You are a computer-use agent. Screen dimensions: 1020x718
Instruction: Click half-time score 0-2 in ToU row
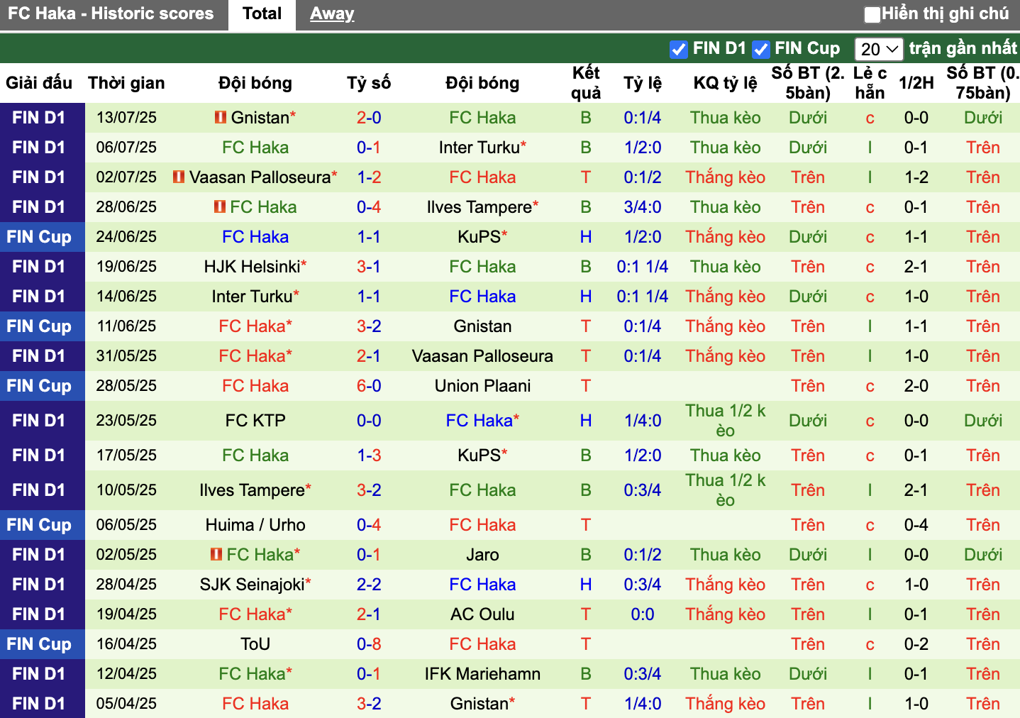[x=916, y=644]
